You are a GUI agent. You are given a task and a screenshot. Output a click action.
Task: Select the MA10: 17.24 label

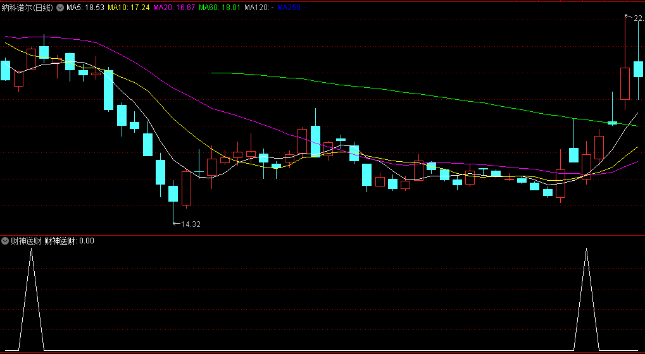128,8
